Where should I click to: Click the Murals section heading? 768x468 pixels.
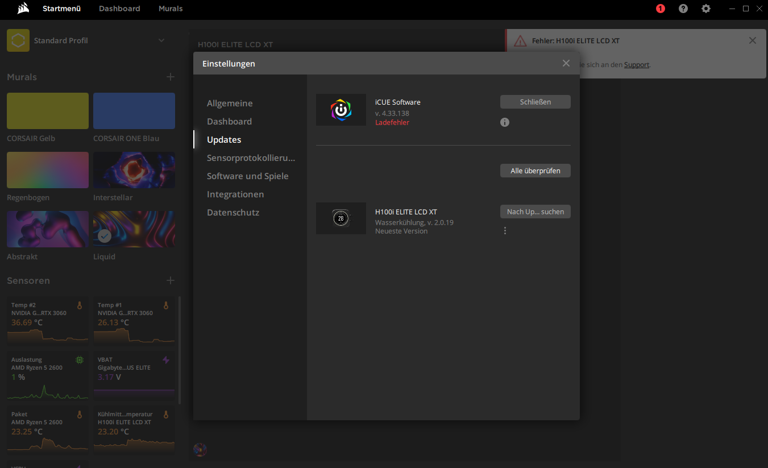[x=22, y=77]
